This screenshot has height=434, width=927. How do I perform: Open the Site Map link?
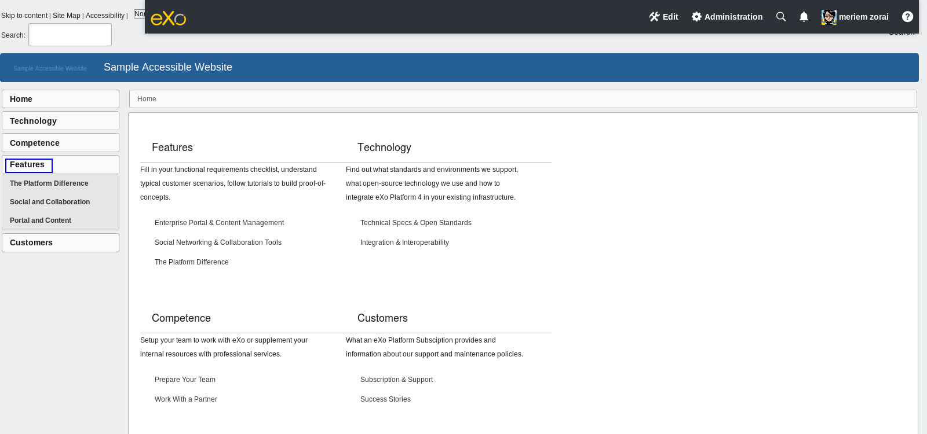click(67, 16)
